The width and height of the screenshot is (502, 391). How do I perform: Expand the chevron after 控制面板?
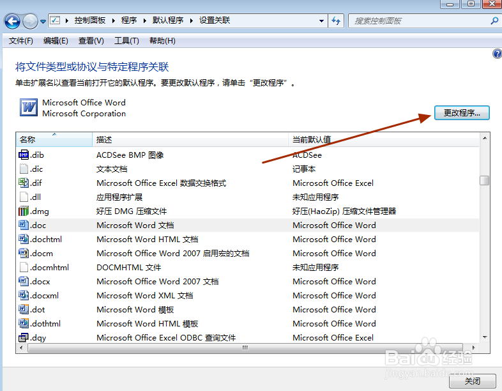coord(113,21)
